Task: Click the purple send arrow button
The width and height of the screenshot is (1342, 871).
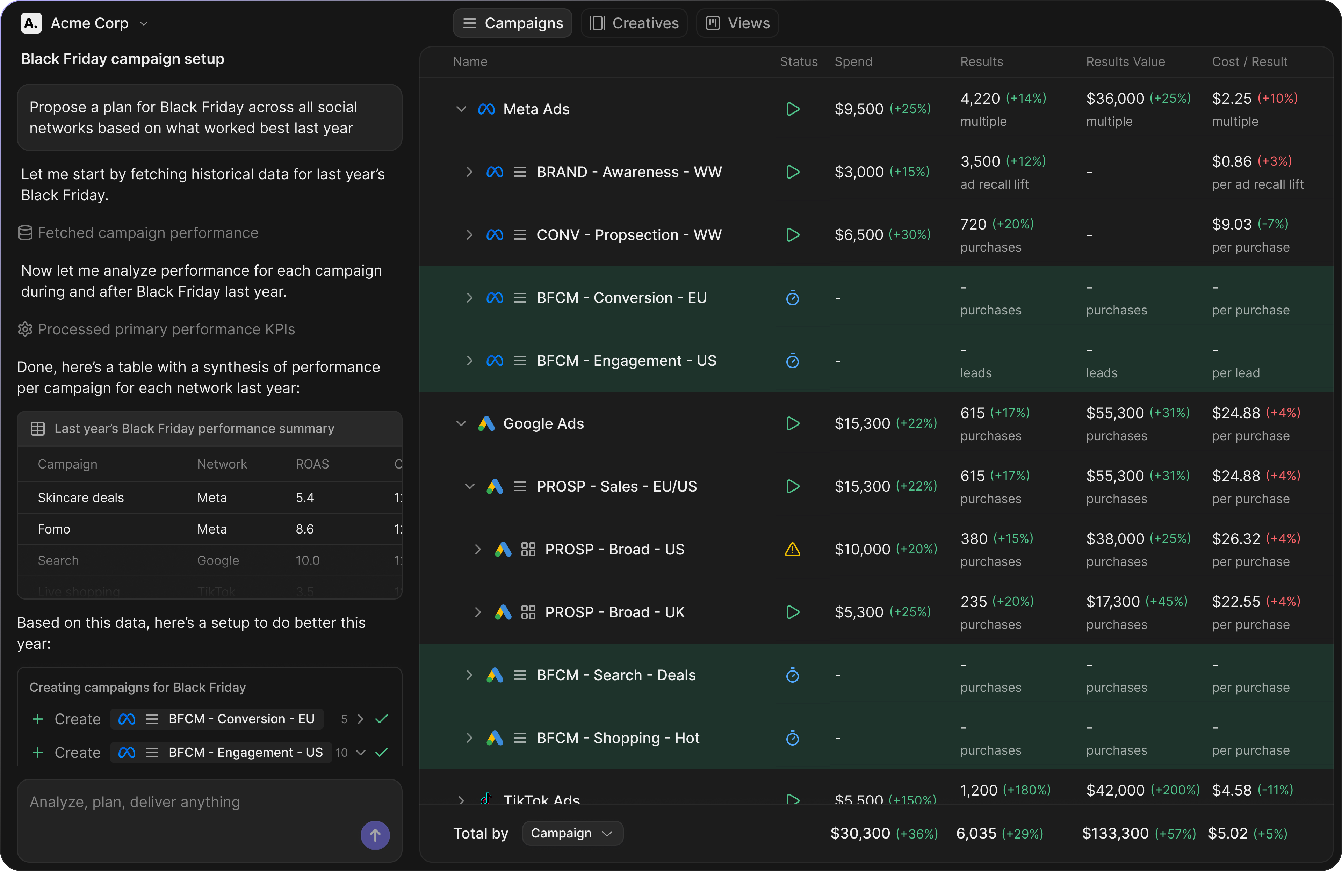Action: [x=375, y=835]
